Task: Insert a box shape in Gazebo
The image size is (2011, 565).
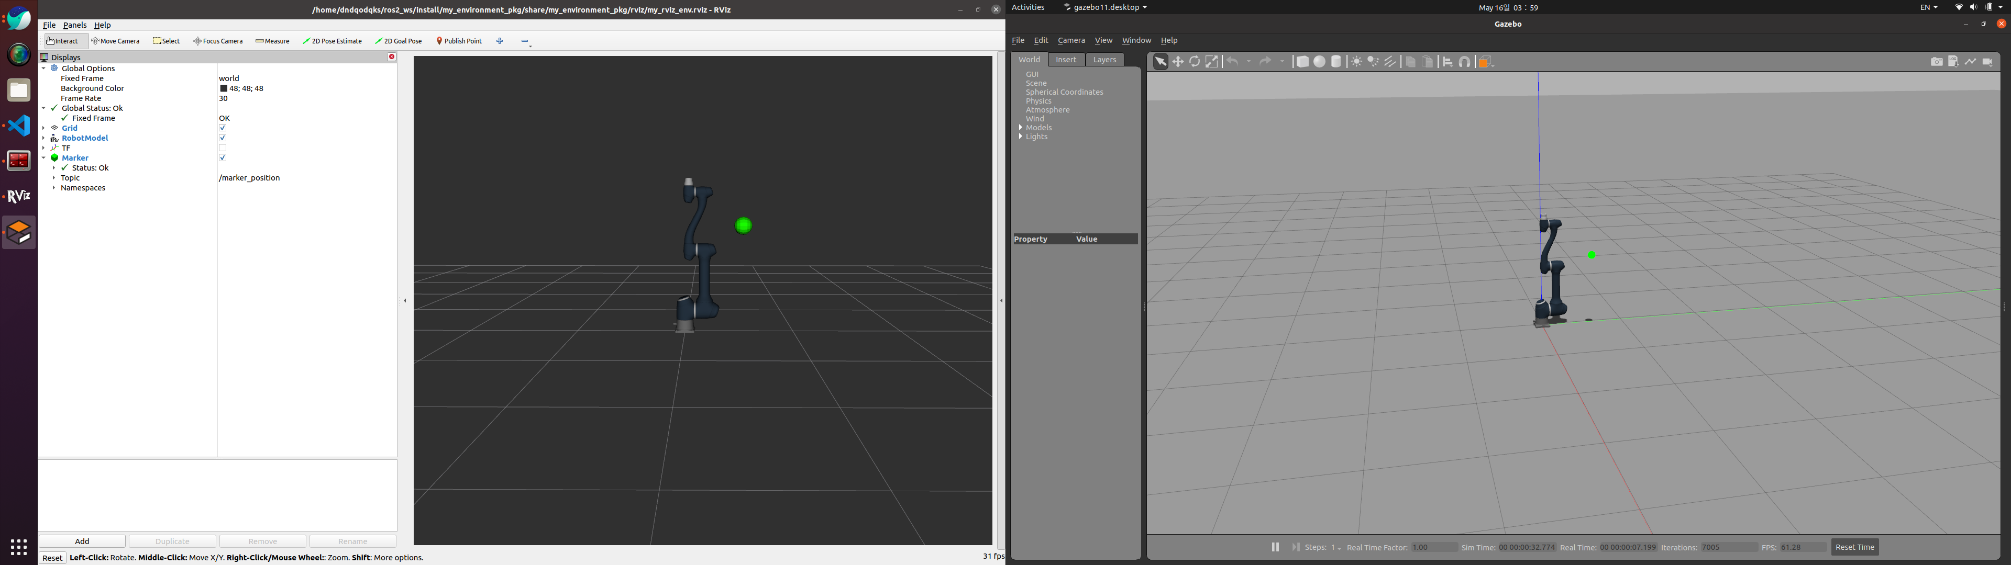Action: click(1302, 62)
